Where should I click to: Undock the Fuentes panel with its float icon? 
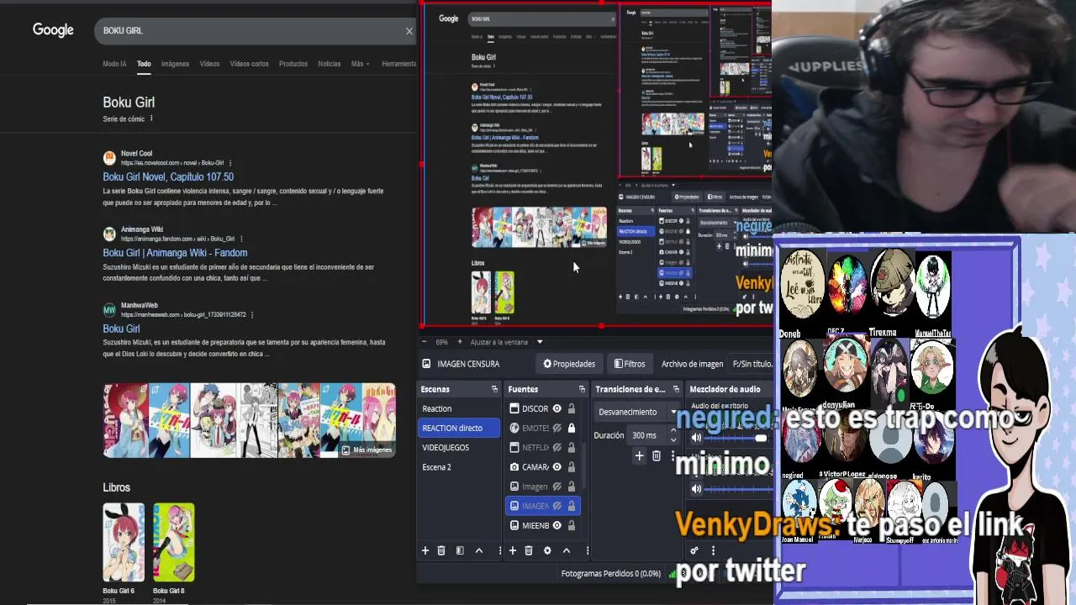(582, 389)
